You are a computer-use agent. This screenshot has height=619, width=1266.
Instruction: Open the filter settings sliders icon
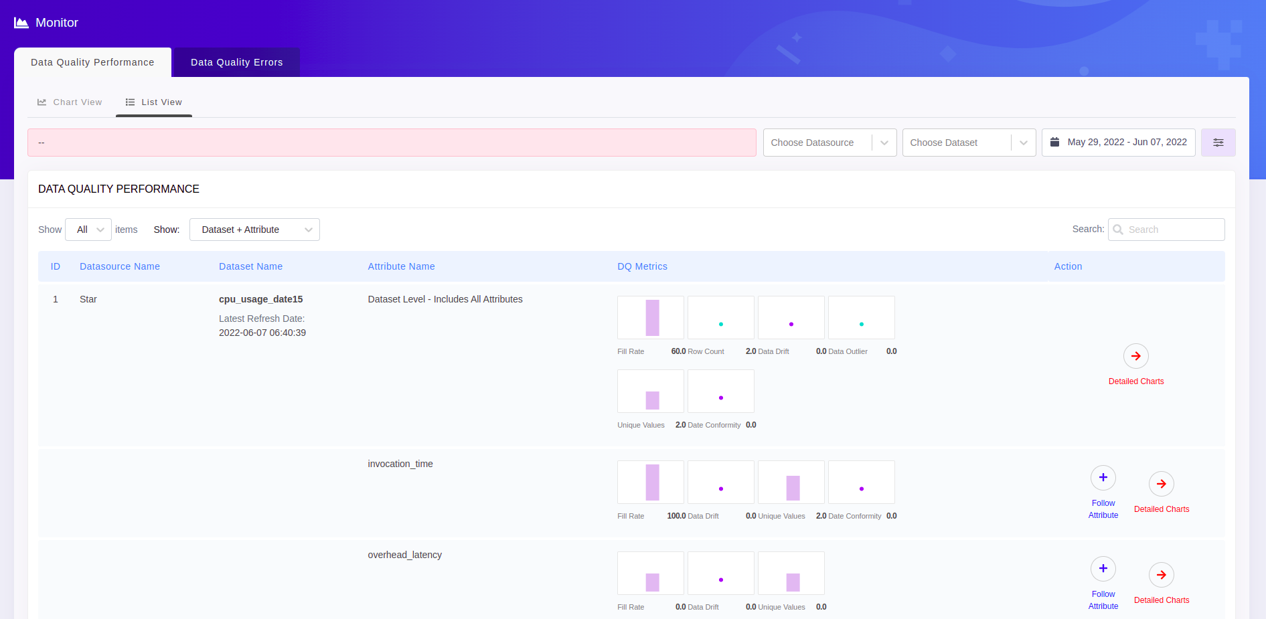1218,143
